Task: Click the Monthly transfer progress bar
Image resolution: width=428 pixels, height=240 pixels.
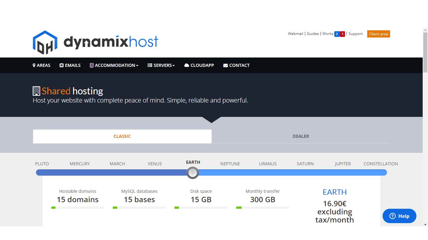Action: point(263,207)
